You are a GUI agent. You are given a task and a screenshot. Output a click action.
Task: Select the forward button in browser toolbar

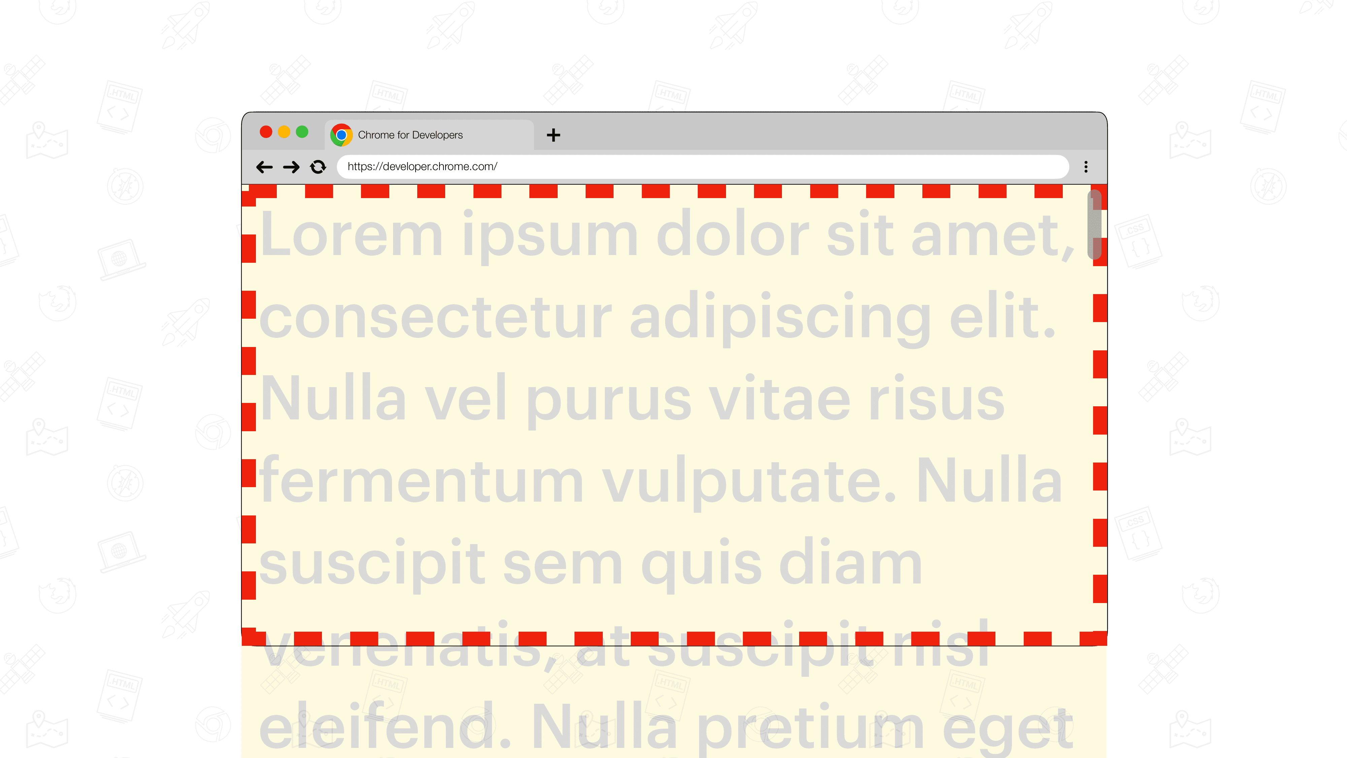291,167
